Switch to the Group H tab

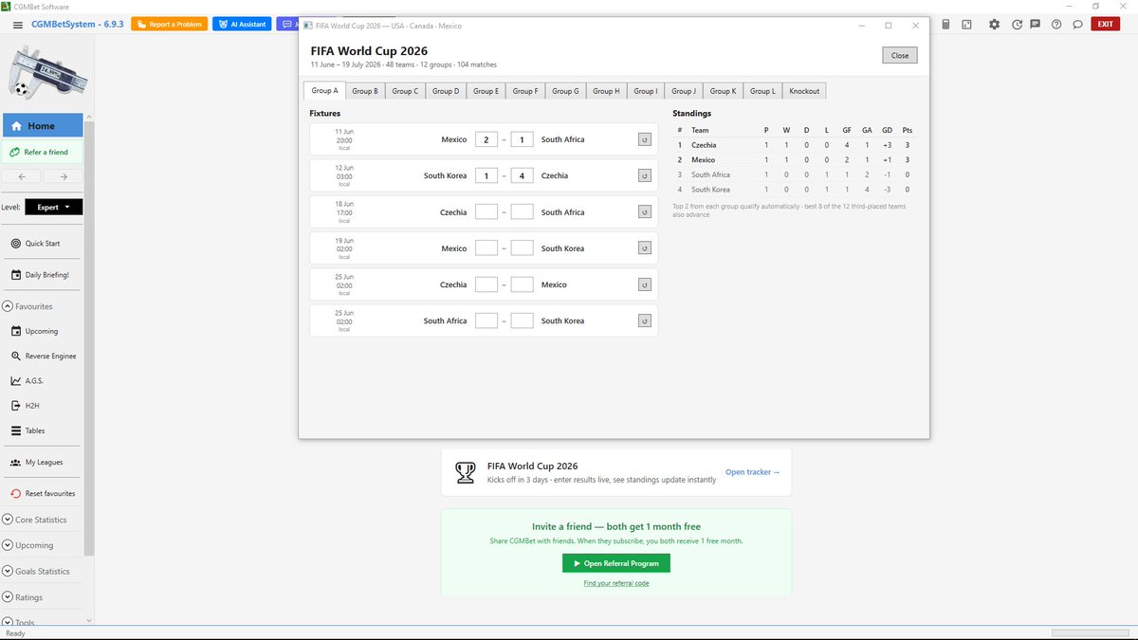point(605,91)
